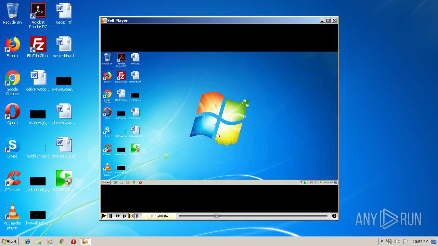Minimize the Self Player window

click(322, 20)
